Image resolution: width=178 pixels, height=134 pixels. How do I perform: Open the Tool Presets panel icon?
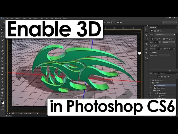(x=146, y=58)
